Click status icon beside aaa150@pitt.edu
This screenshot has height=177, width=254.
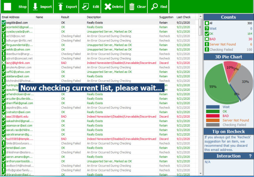coord(3,117)
